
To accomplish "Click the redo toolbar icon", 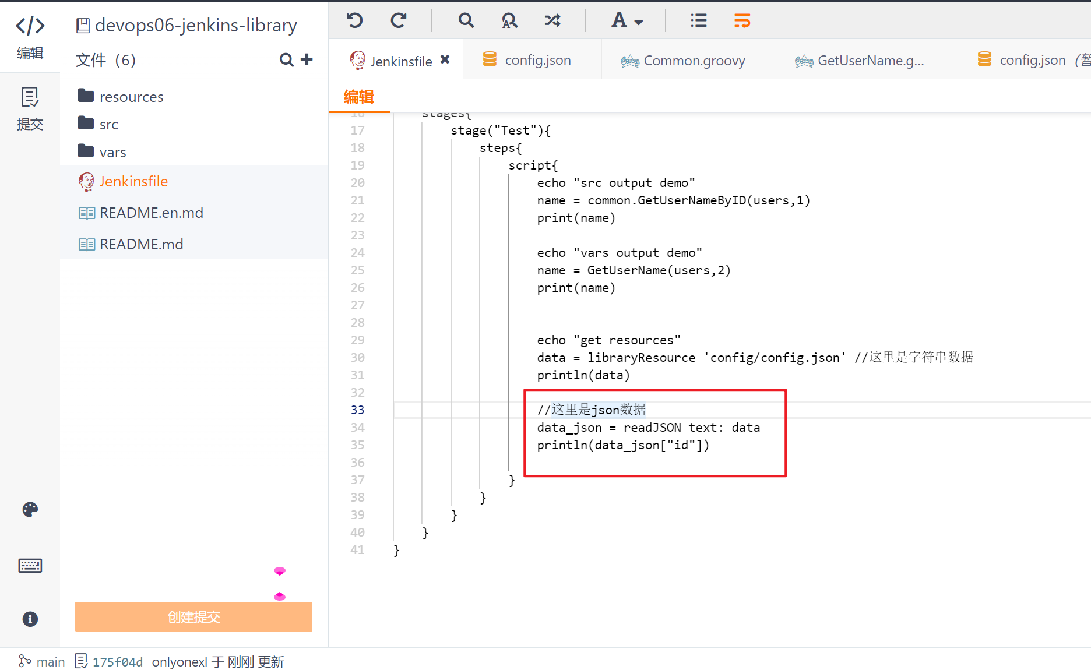I will click(x=399, y=21).
